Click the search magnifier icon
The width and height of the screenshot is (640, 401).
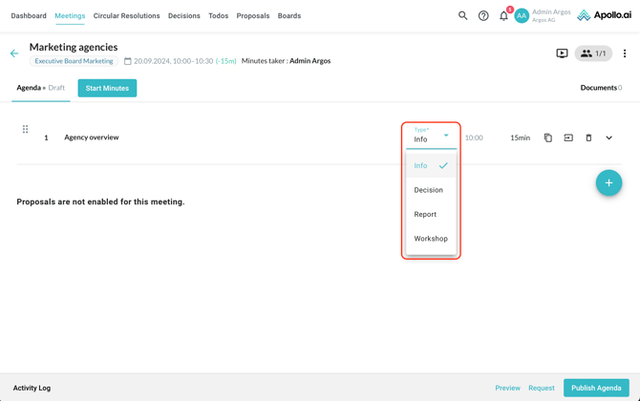[x=462, y=15]
